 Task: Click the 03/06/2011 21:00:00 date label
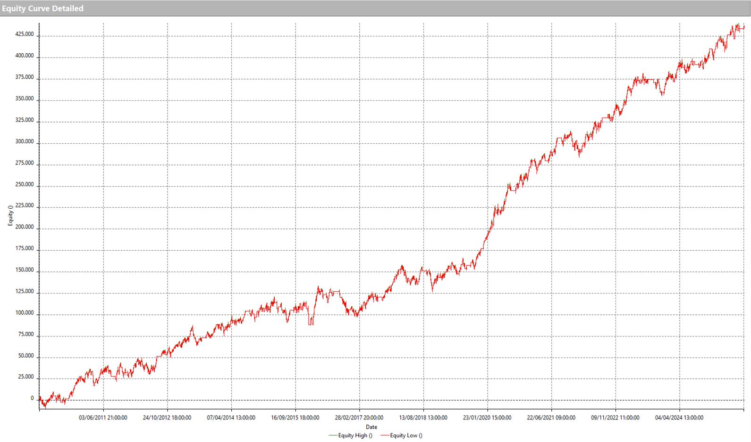point(103,417)
